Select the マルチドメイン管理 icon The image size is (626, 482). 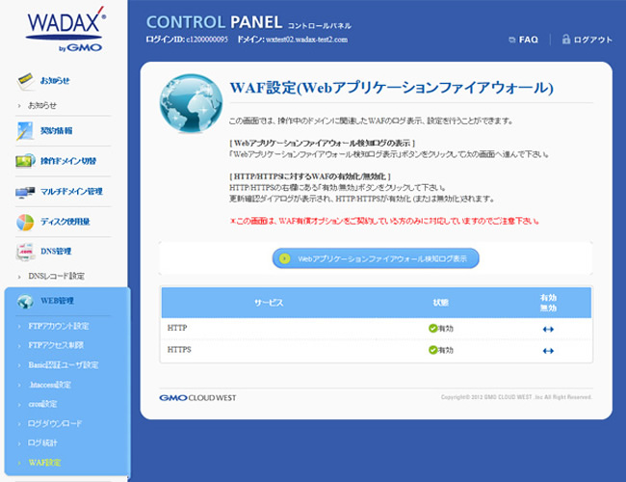point(27,192)
